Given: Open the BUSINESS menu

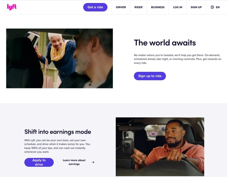Looking at the screenshot, I should pyautogui.click(x=158, y=7).
